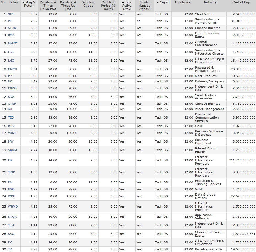Select the 1,642,227,551 market cap cell

click(x=241, y=234)
